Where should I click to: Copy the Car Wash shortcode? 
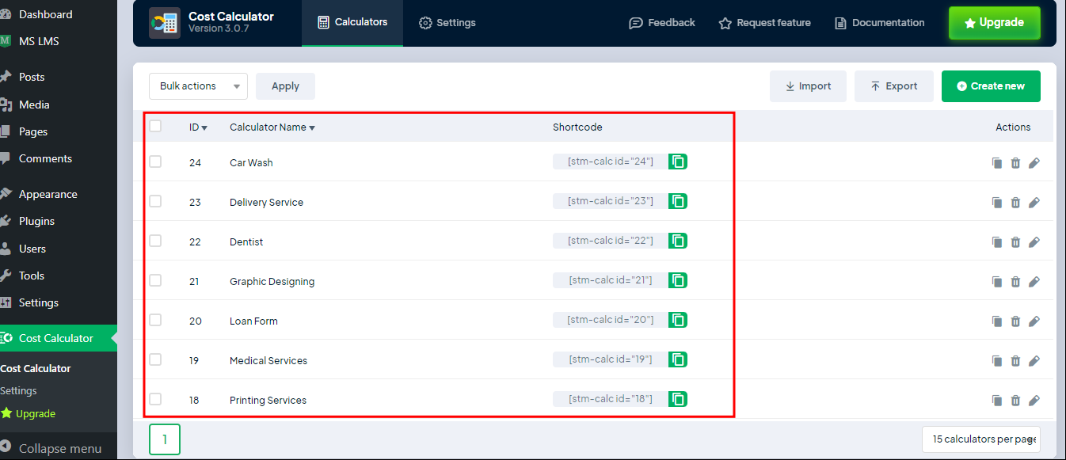677,162
